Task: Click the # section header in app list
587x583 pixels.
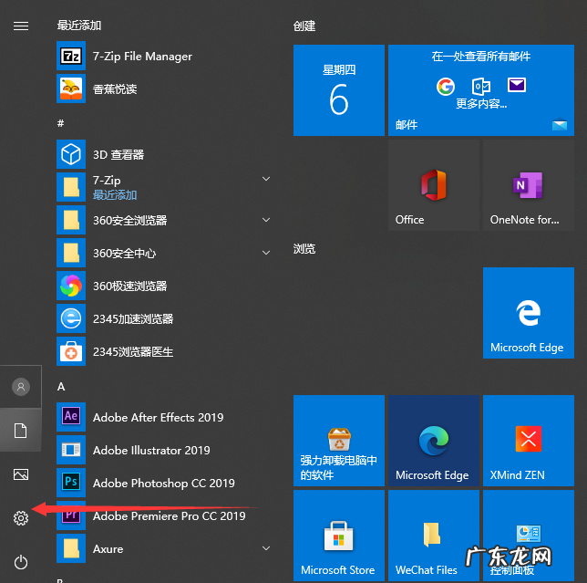Action: [x=61, y=122]
